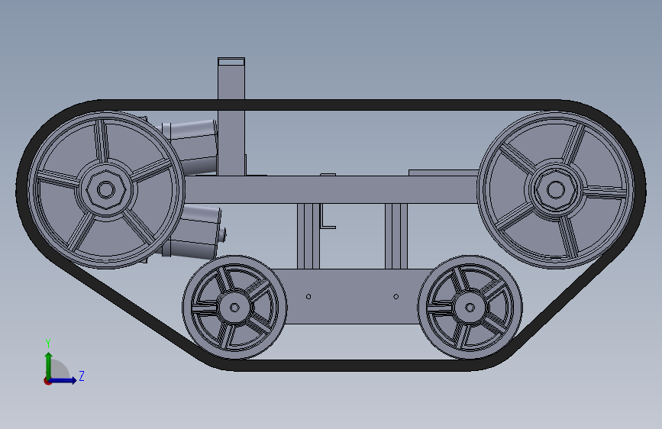Select the long horizontal chassis beam

point(331,189)
